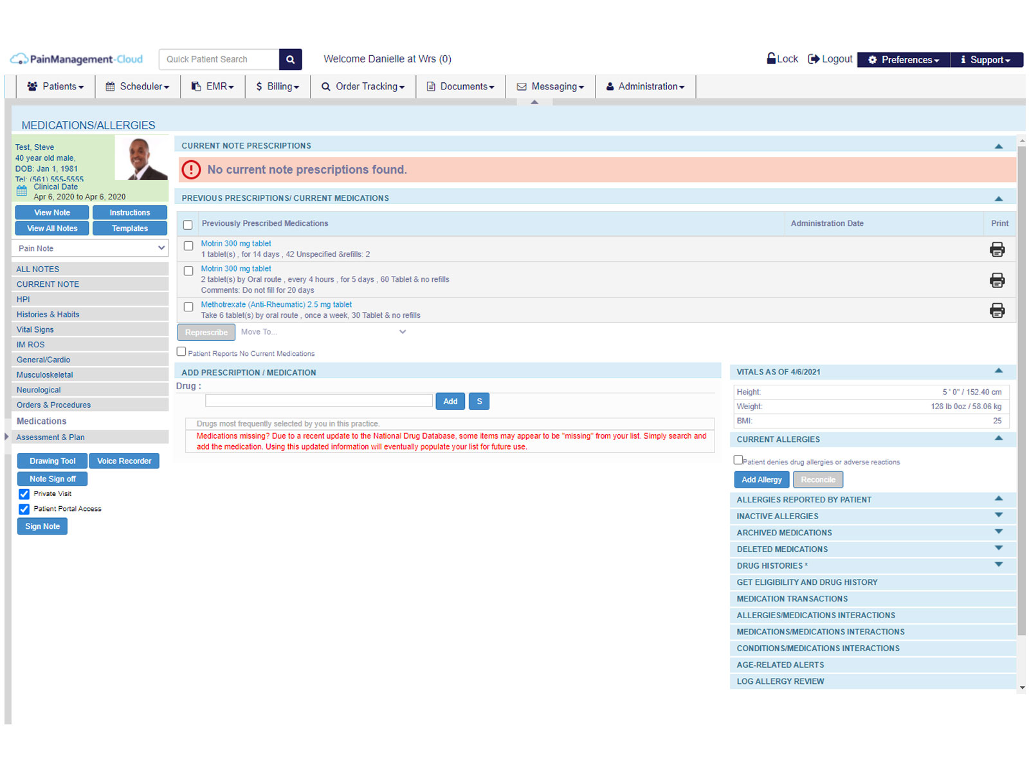
Task: Check the first Motrin 300 mg tablet row
Action: (188, 246)
